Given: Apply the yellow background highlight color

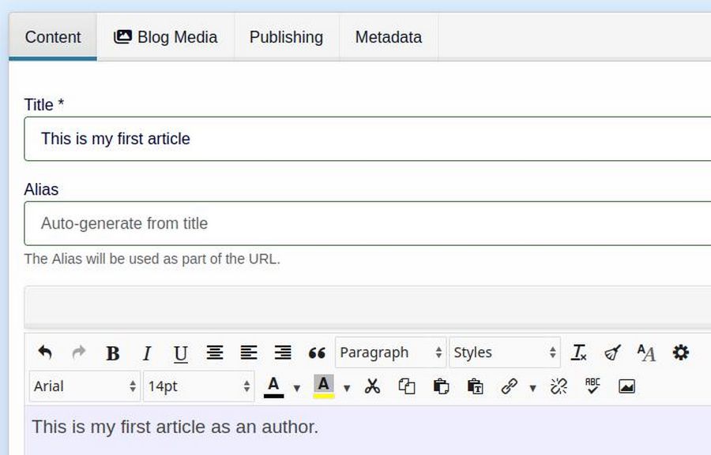Looking at the screenshot, I should click(x=323, y=386).
